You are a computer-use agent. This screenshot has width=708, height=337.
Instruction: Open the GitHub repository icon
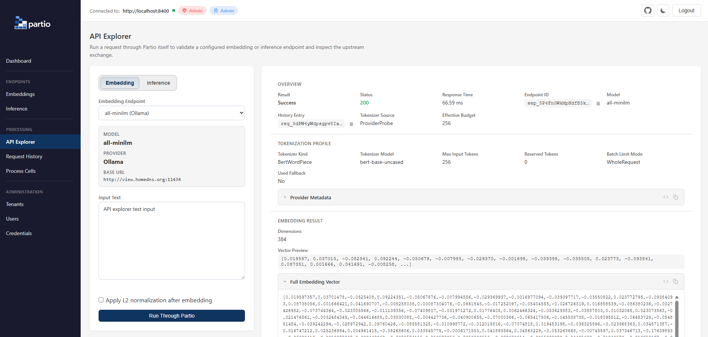648,10
